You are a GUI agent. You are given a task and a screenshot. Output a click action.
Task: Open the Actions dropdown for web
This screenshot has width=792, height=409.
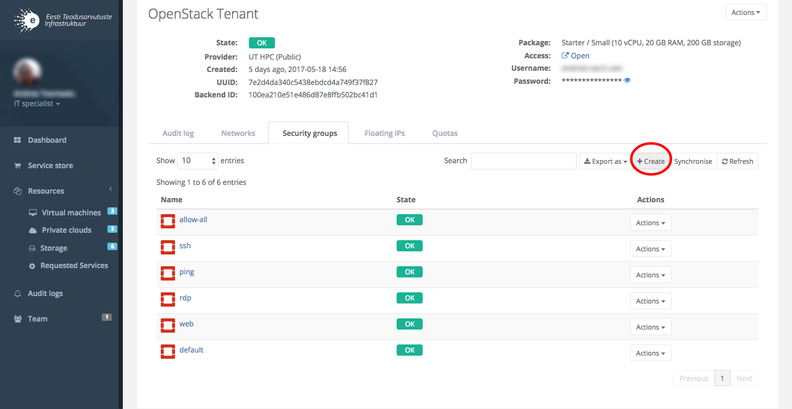(x=650, y=327)
